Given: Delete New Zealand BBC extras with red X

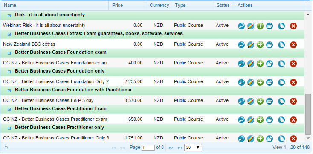Looking at the screenshot, I should [293, 45].
